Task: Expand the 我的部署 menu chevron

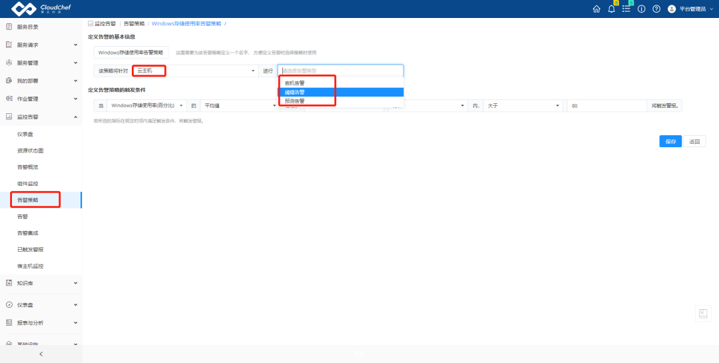Action: point(76,81)
